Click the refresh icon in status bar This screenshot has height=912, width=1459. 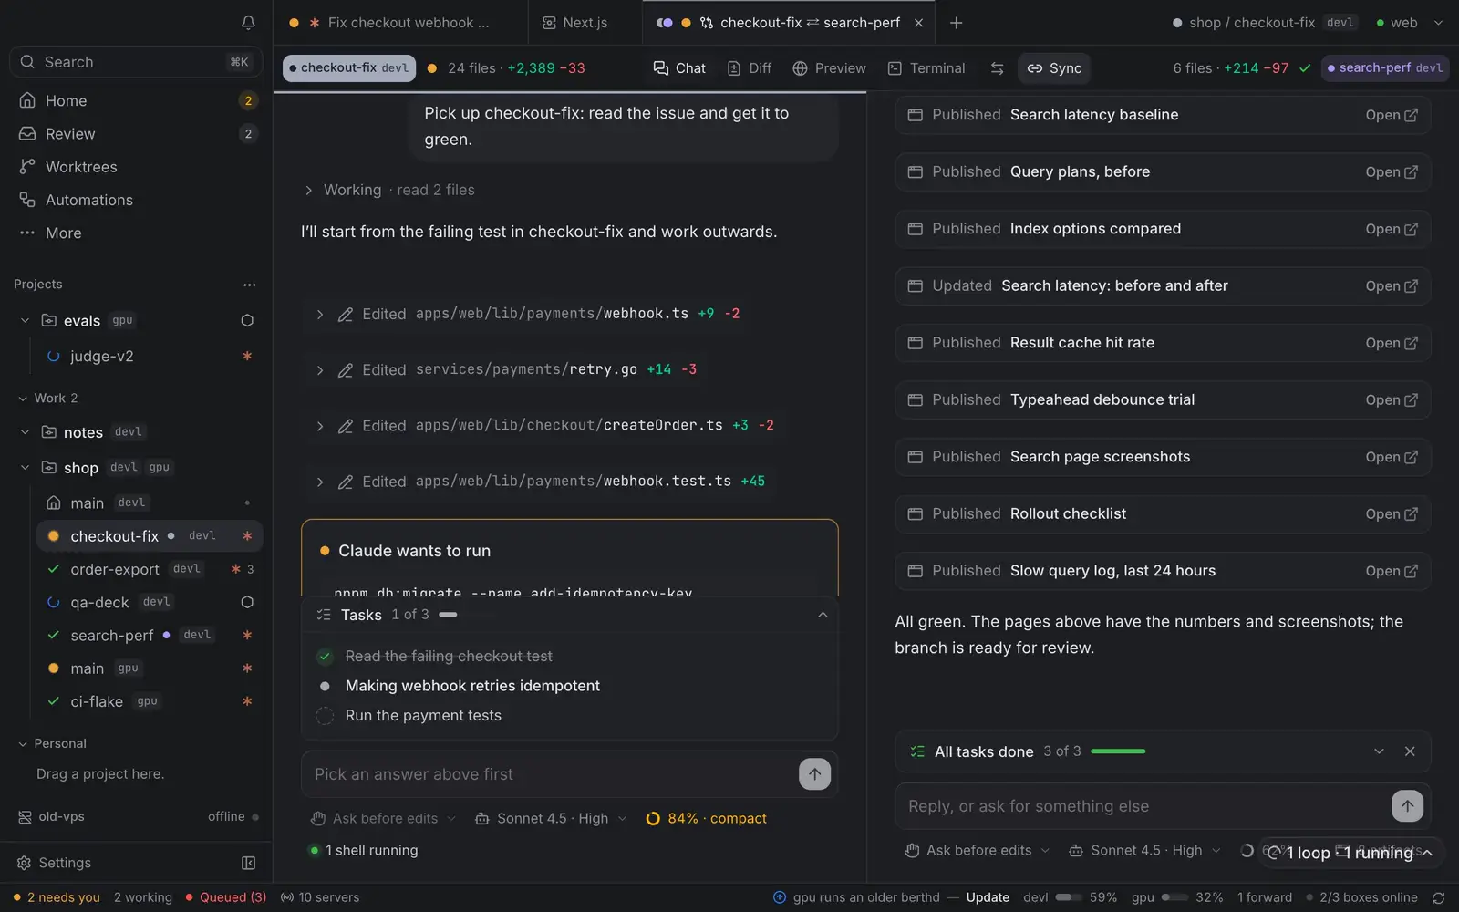click(1439, 898)
